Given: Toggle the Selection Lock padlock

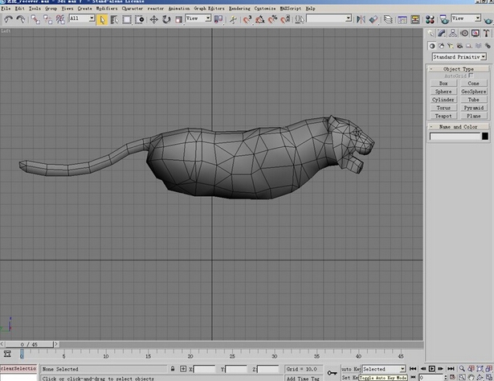Looking at the screenshot, I should [x=173, y=369].
